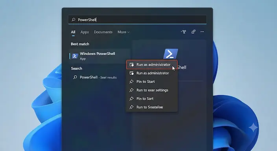Switch to the Documents tab
The image size is (277, 151).
(103, 32)
